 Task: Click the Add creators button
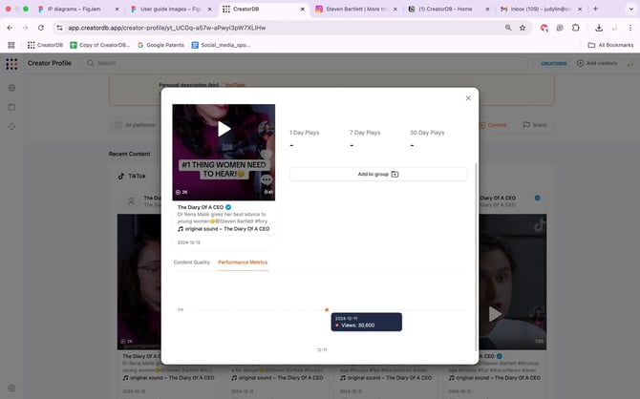point(602,64)
